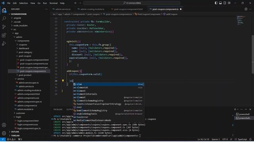The height and width of the screenshot is (142, 254).
Task: Toggle secondary side bar layout icon
Action: (225, 3)
